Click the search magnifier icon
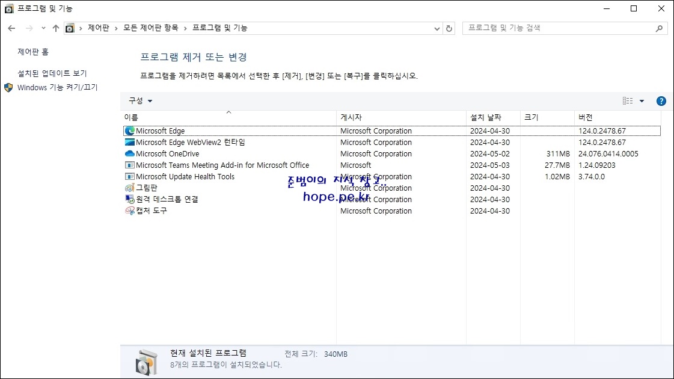The image size is (674, 379). 659,28
